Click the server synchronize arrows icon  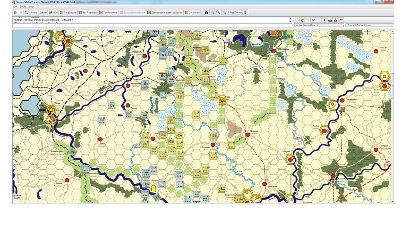click(313, 20)
